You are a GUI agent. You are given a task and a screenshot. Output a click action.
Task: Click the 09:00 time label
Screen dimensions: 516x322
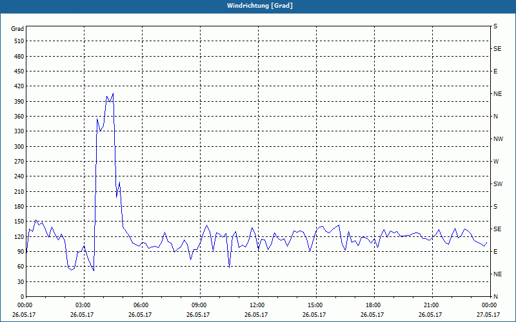pyautogui.click(x=201, y=305)
